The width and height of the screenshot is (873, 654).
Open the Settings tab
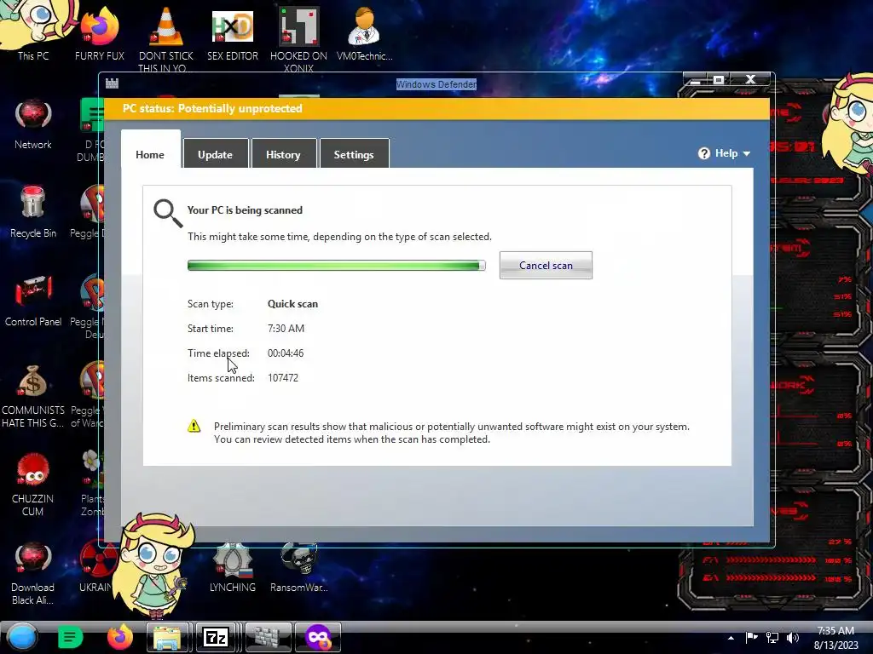354,153
